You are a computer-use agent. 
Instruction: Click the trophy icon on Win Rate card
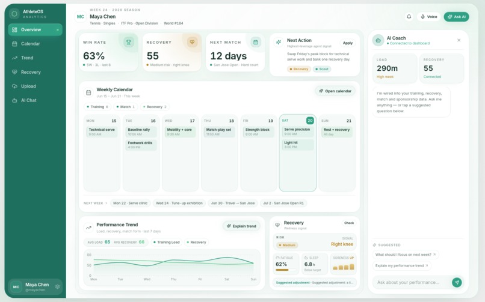pyautogui.click(x=129, y=42)
